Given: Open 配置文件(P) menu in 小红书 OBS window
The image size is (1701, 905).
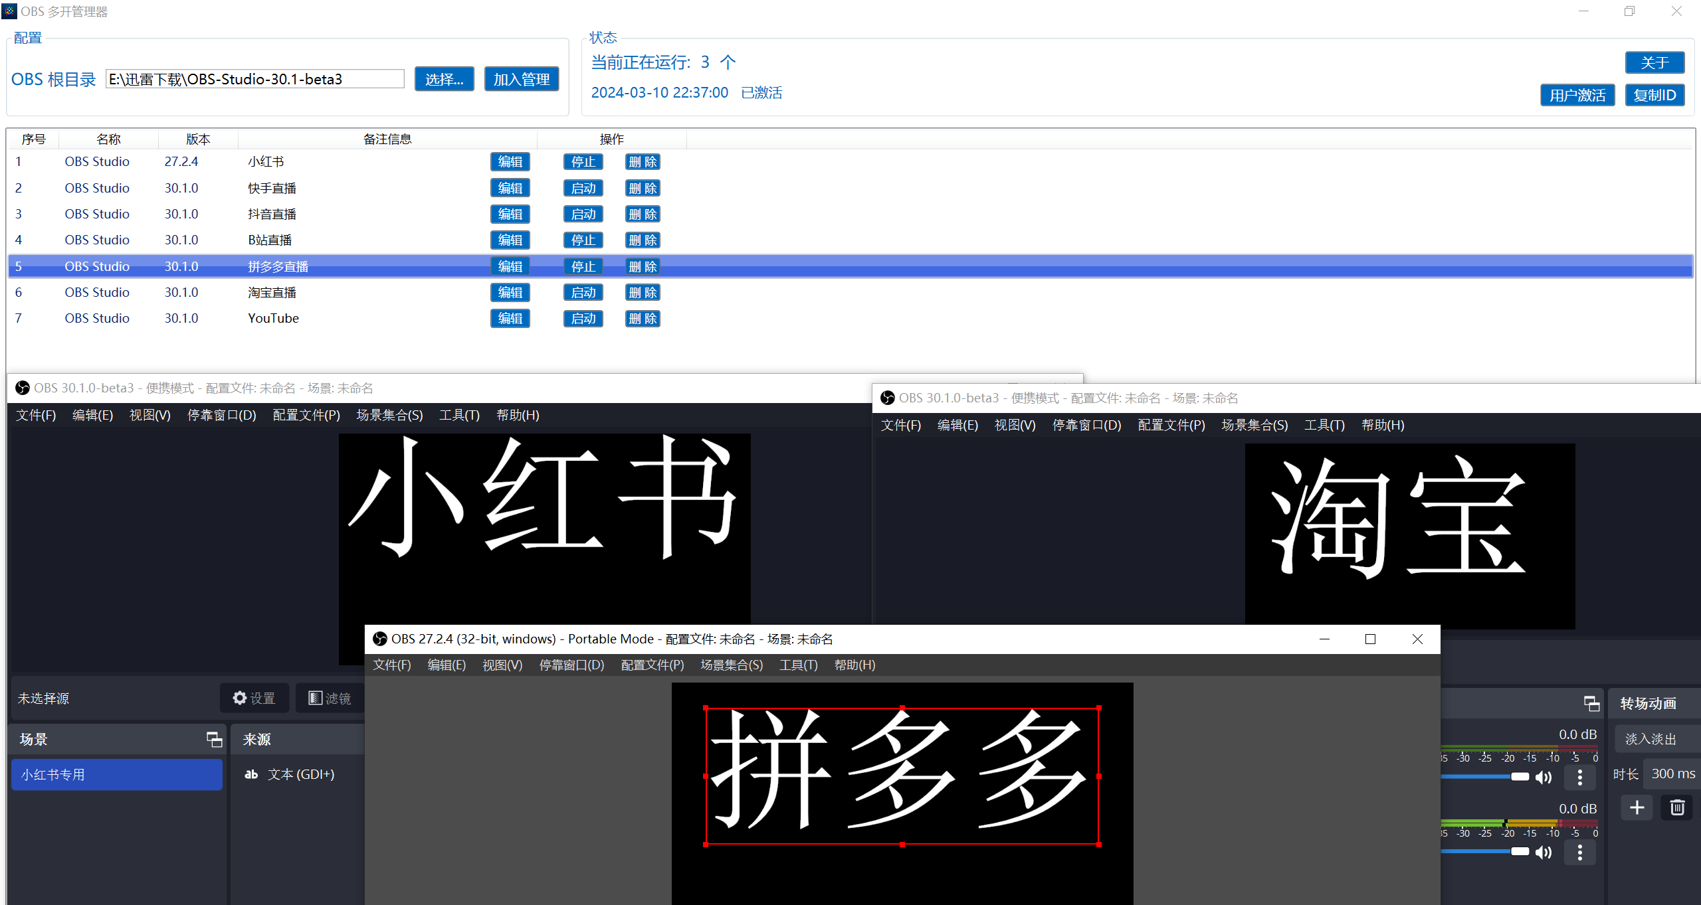Looking at the screenshot, I should pyautogui.click(x=306, y=415).
